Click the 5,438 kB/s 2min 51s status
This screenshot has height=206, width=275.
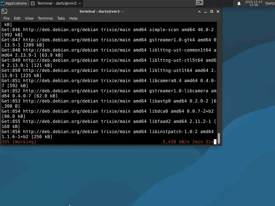[188, 142]
